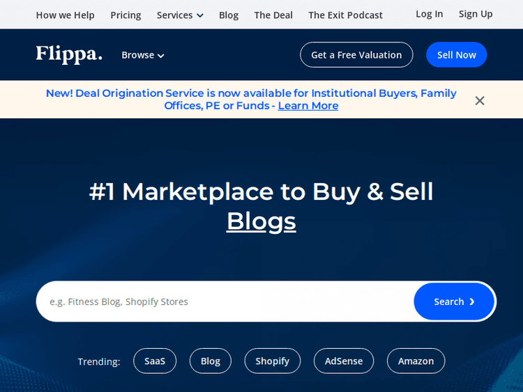Select the SaaS trending tag
Image resolution: width=523 pixels, height=392 pixels.
(x=155, y=361)
